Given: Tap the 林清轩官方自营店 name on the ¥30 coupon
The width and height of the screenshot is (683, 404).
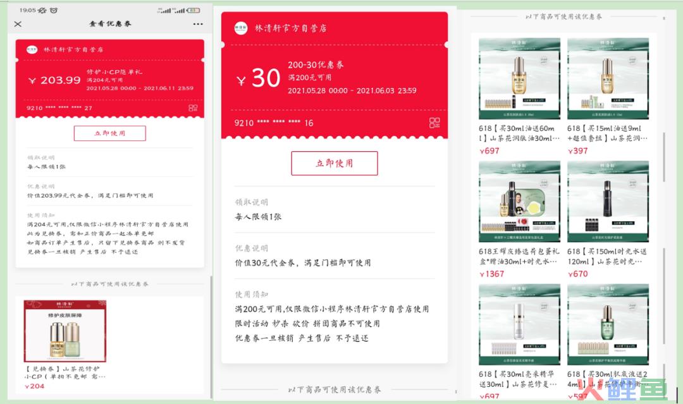Looking at the screenshot, I should coord(290,28).
